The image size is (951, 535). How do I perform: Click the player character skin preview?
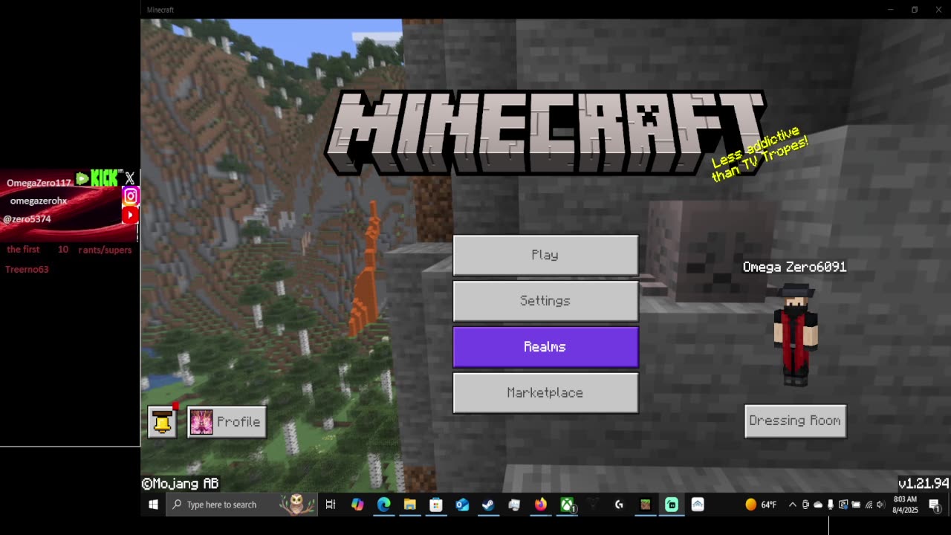pos(795,335)
